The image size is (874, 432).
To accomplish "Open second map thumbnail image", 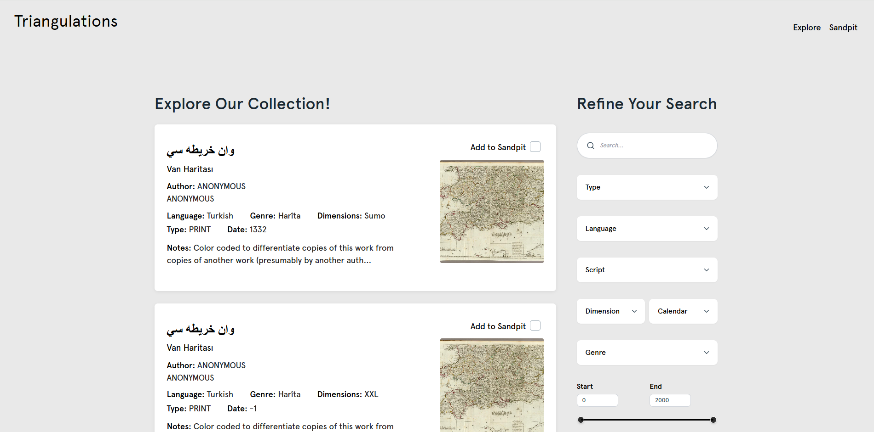I will tap(492, 386).
